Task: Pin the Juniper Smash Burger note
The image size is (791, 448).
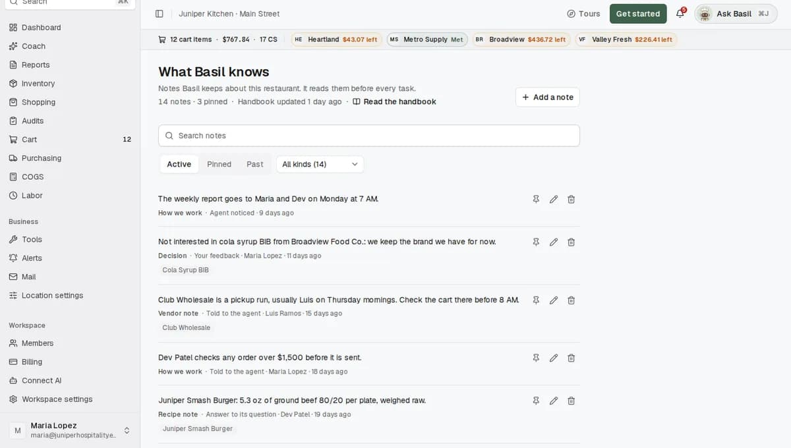Action: pos(536,401)
